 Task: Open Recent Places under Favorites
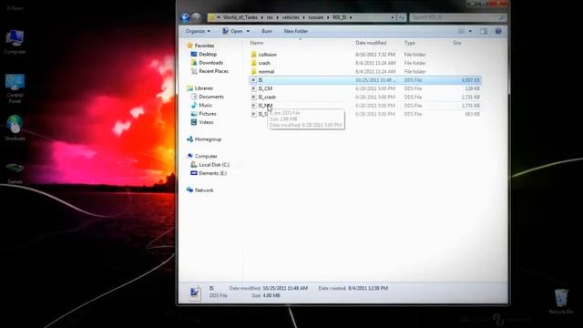pos(213,71)
